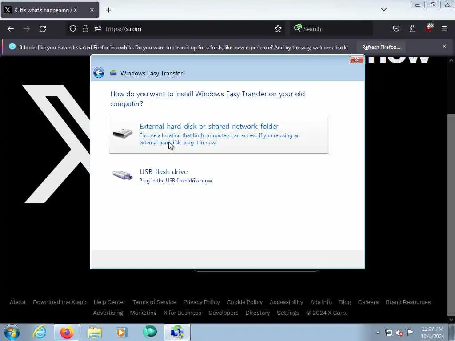This screenshot has height=341, width=455.
Task: Bookmark this page with star icon
Action: click(x=278, y=29)
